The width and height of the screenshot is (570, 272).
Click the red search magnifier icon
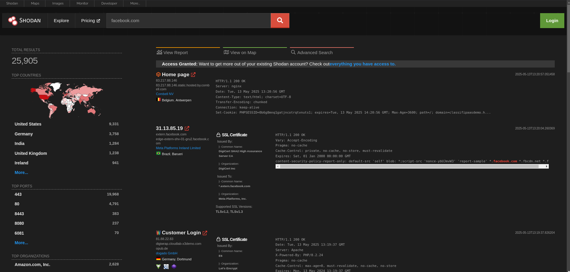[279, 20]
